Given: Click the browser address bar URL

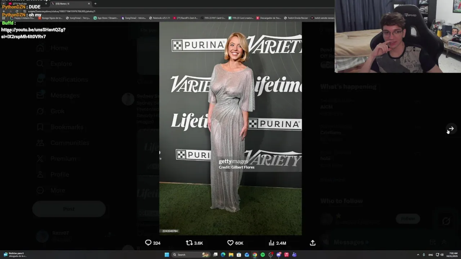Looking at the screenshot, I should pyautogui.click(x=62, y=11).
